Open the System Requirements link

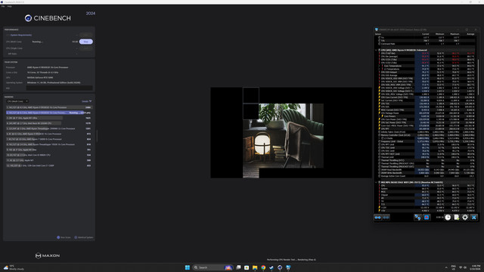(x=21, y=36)
